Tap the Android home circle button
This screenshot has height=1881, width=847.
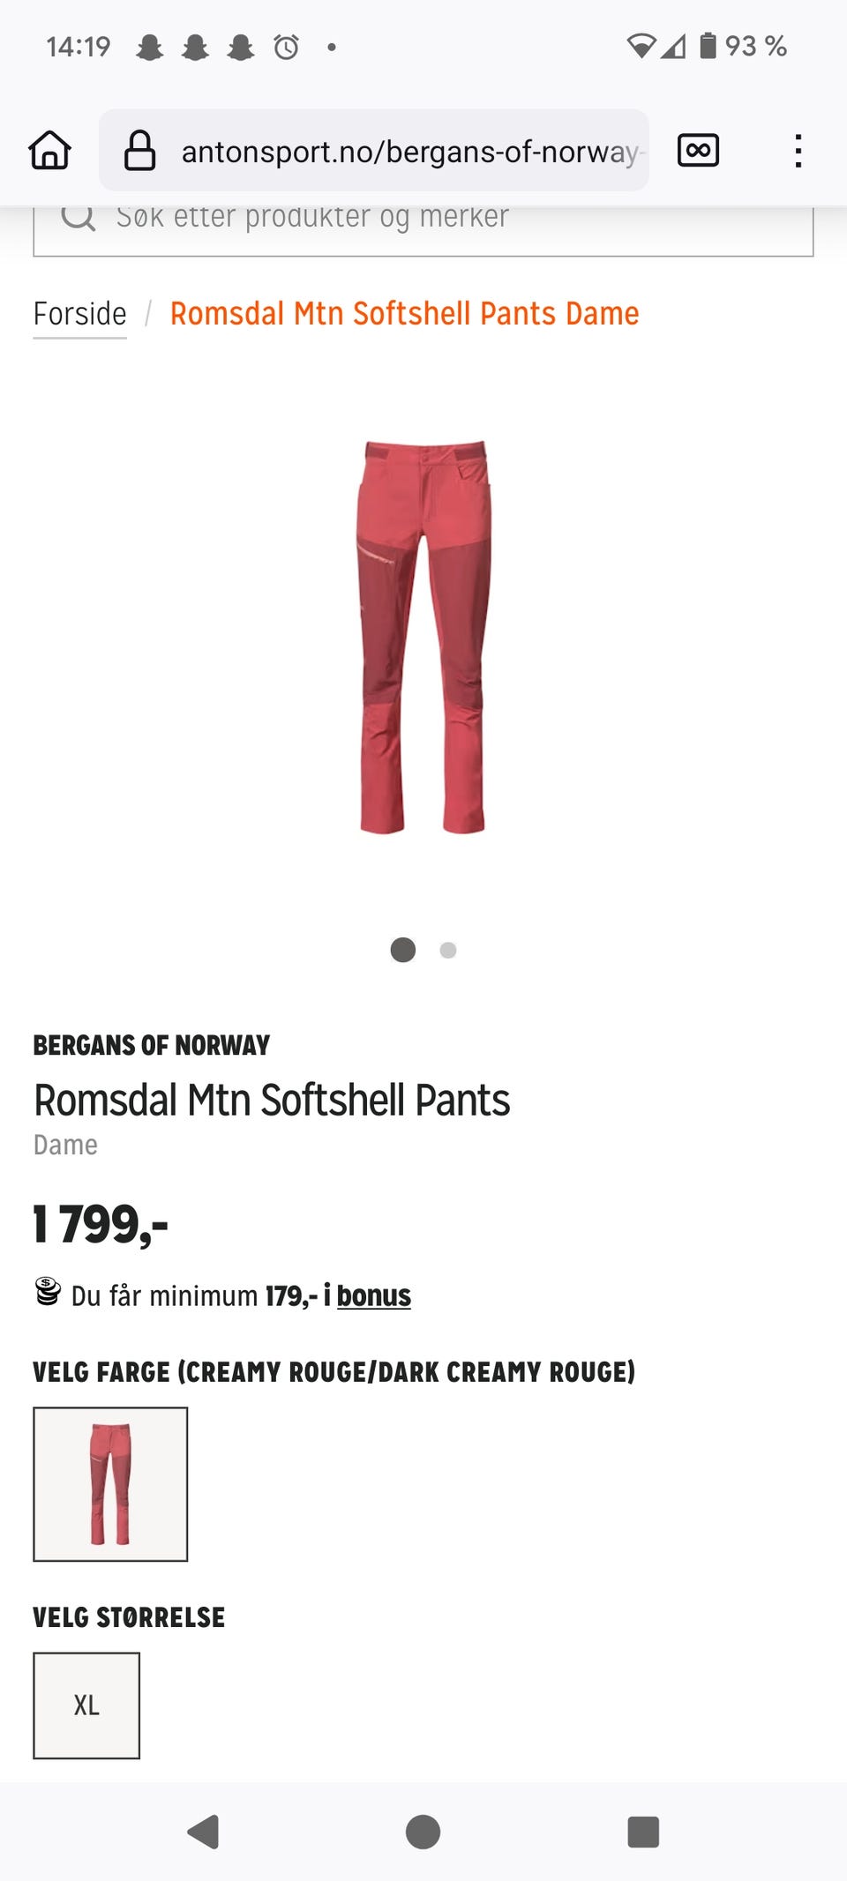423,1832
